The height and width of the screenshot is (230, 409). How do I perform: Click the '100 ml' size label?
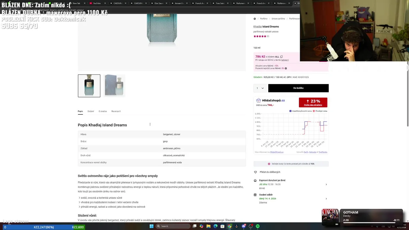click(x=257, y=48)
